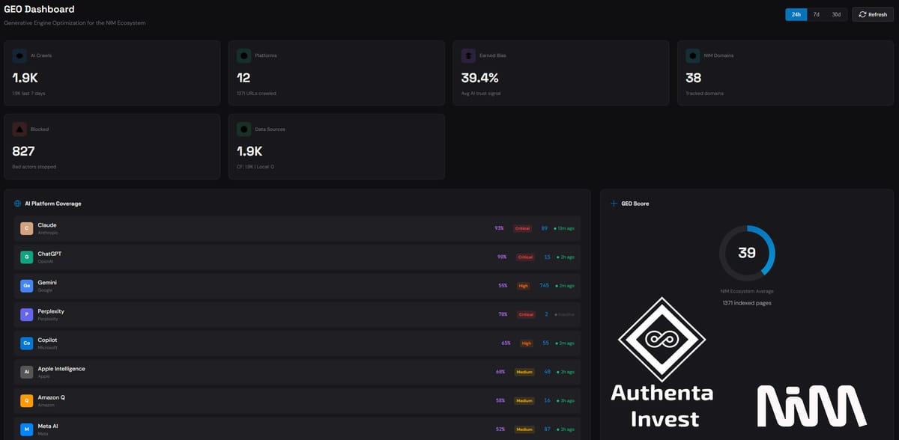Click the AI Crawls card icon

click(19, 55)
